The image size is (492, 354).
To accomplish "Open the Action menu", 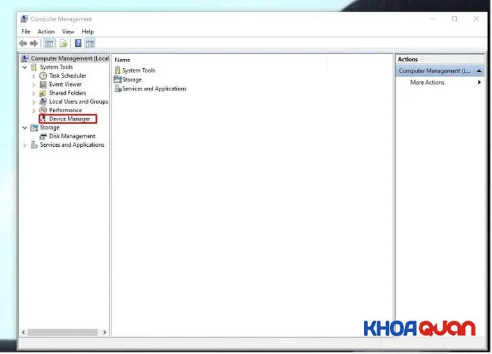I will [x=46, y=31].
